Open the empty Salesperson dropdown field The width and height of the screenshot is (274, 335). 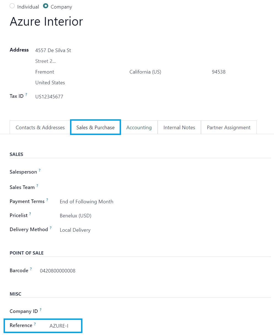click(165, 172)
